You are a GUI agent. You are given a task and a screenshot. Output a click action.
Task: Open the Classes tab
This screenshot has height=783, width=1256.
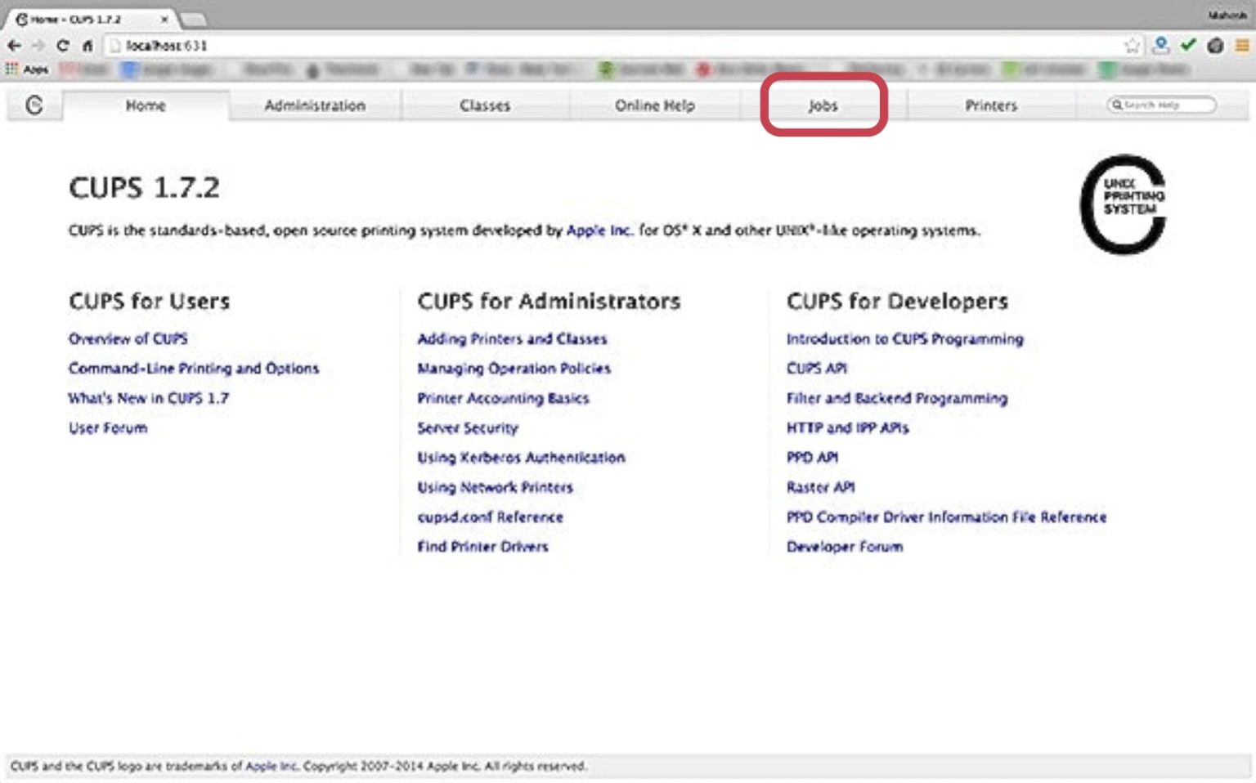[x=485, y=105]
